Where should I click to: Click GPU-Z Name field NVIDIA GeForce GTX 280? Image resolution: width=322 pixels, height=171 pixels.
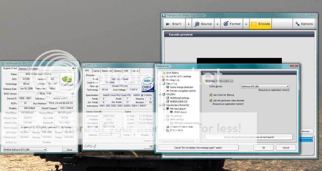coord(38,74)
